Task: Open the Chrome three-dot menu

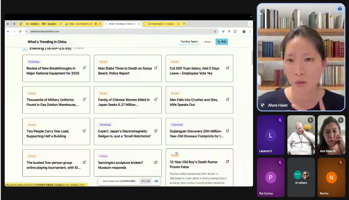Action: pyautogui.click(x=250, y=31)
